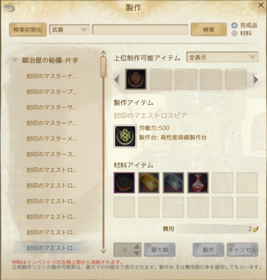Open the 武器 category dropdown

coord(69,30)
